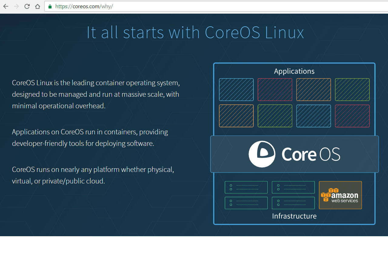Click the secure lock icon in address bar
388x255 pixels.
click(49, 6)
